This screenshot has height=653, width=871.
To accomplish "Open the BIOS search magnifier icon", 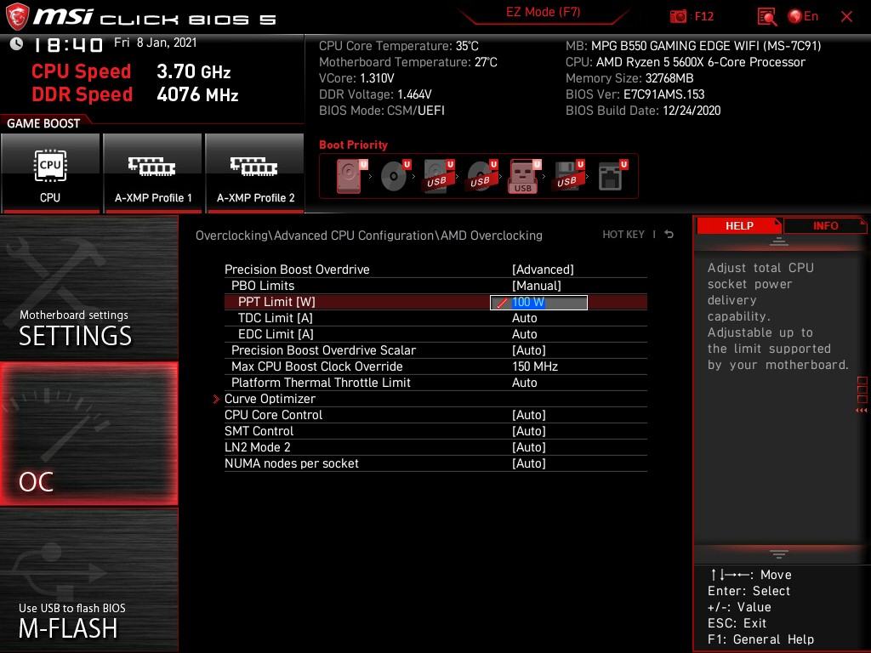I will [766, 17].
